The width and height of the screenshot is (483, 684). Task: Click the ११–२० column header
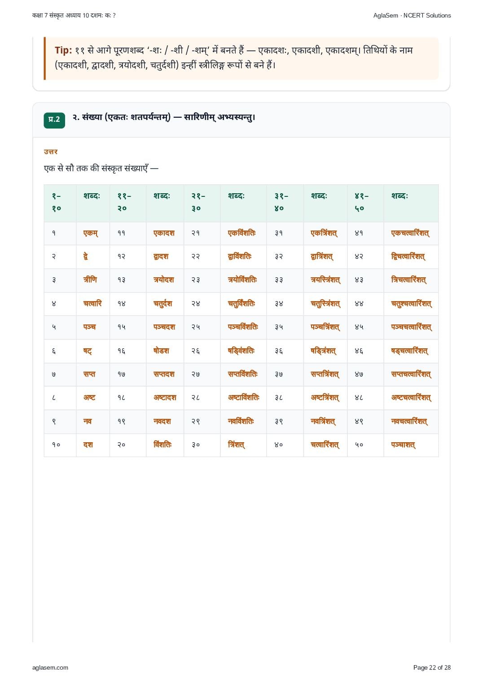click(x=124, y=202)
